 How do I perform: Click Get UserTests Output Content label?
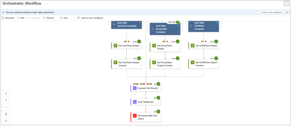(x=129, y=64)
